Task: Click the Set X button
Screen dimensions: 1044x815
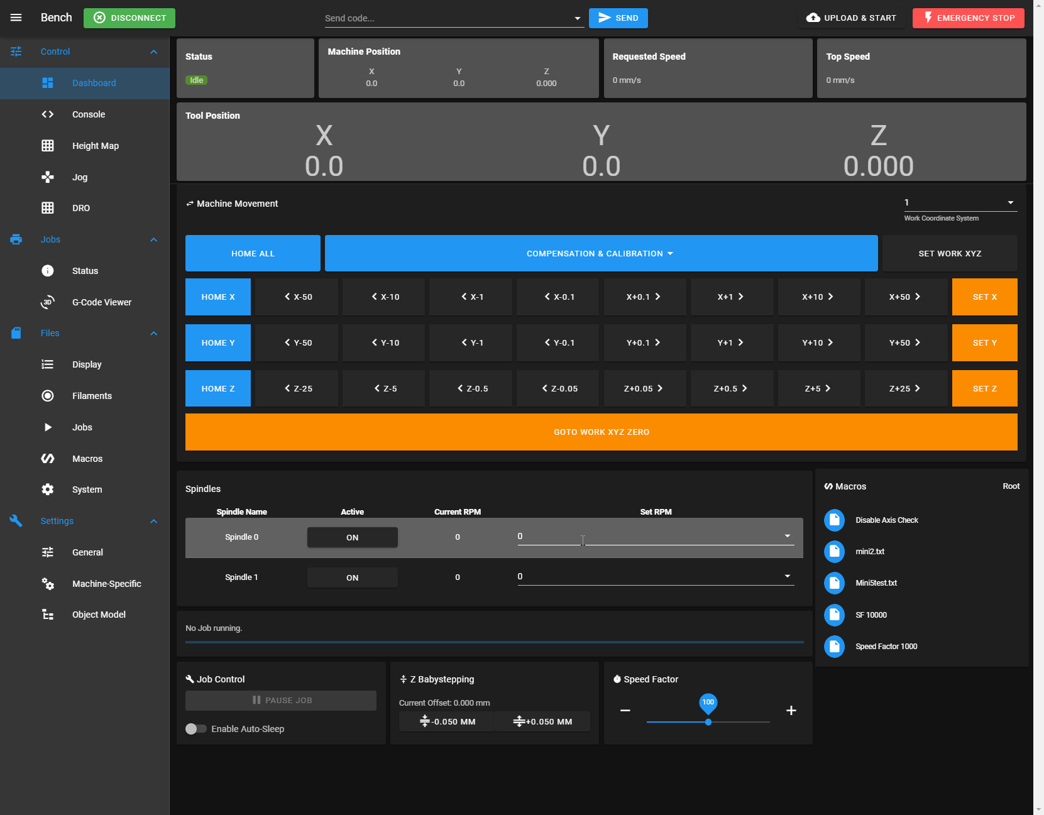Action: click(x=985, y=297)
